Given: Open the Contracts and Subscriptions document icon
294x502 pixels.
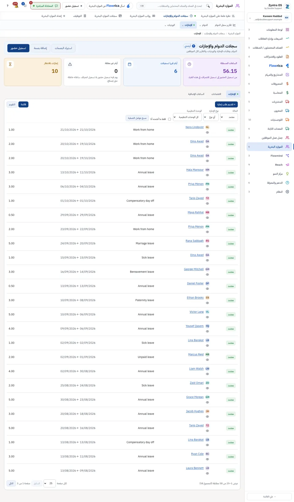Looking at the screenshot, I should [x=287, y=57].
